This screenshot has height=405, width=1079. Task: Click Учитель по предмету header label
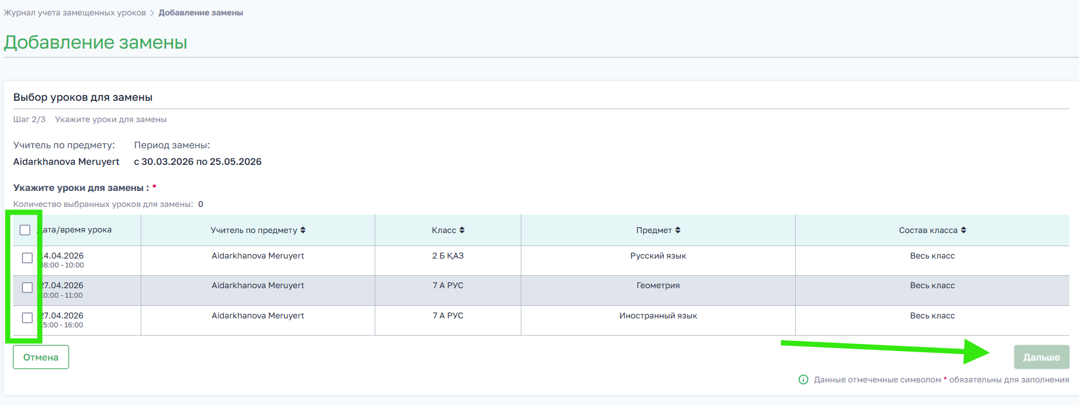pyautogui.click(x=254, y=230)
